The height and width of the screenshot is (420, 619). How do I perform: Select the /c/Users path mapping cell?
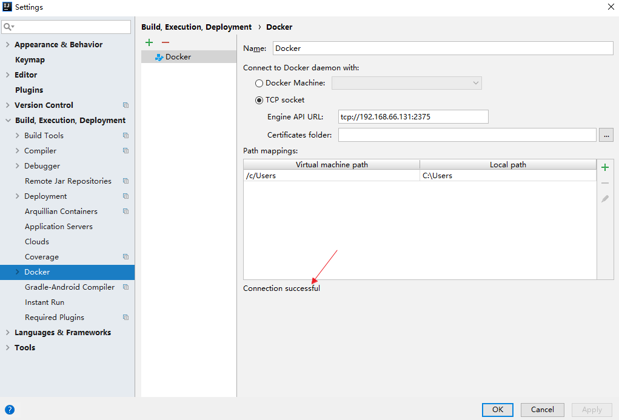332,176
